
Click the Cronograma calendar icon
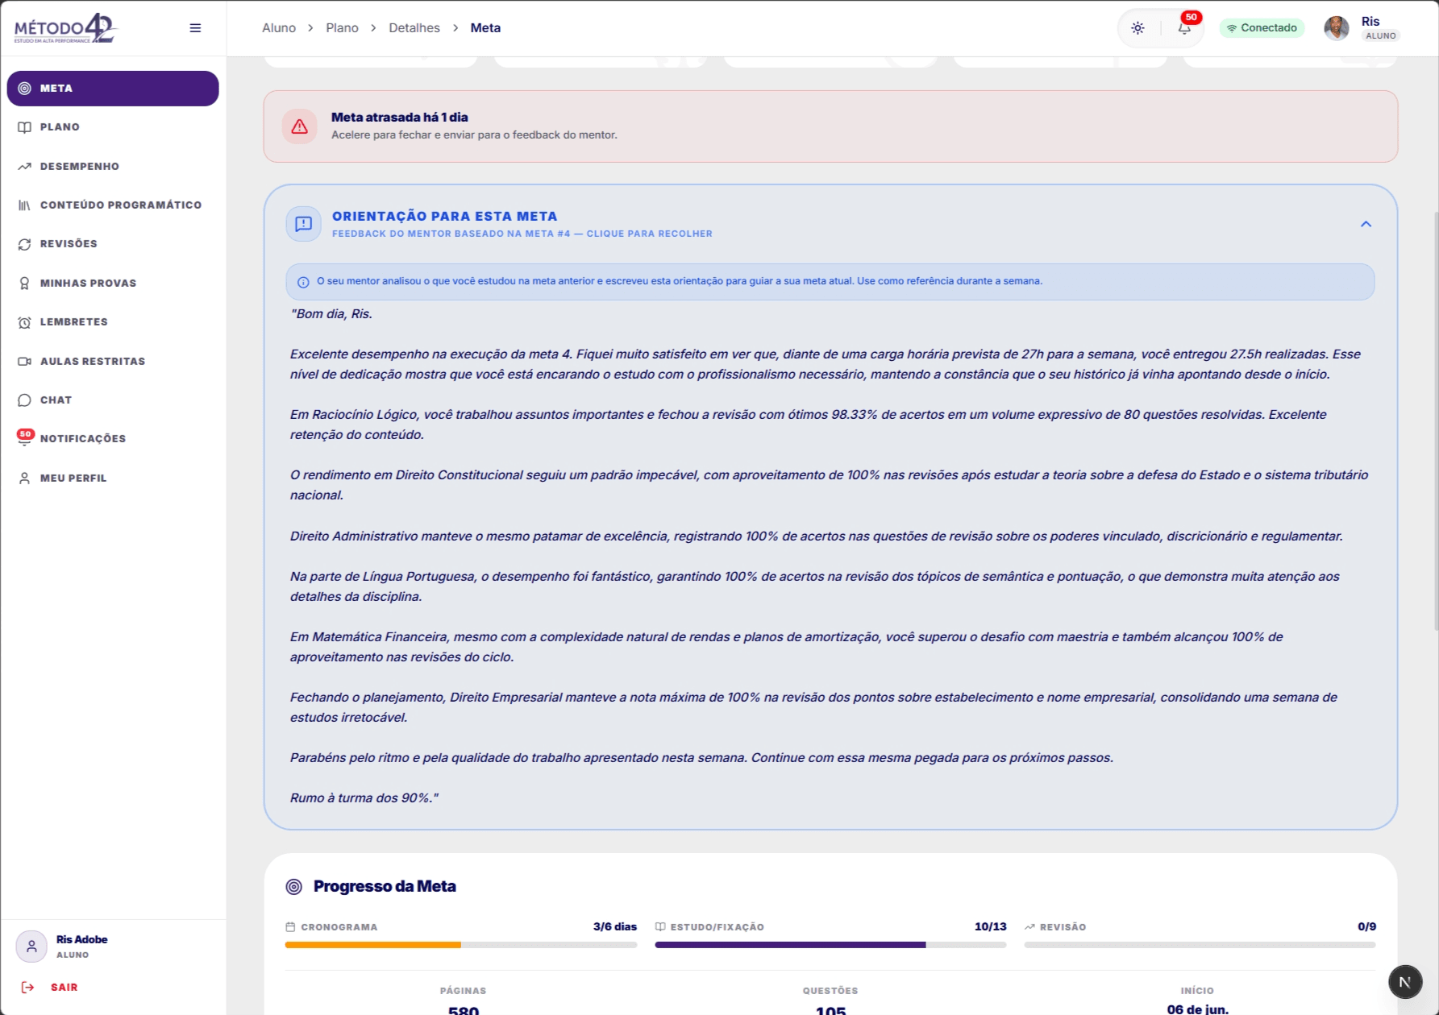coord(290,927)
